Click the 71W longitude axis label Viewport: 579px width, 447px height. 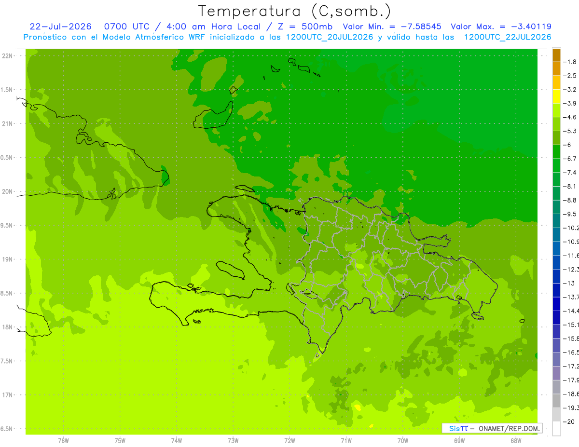346,440
